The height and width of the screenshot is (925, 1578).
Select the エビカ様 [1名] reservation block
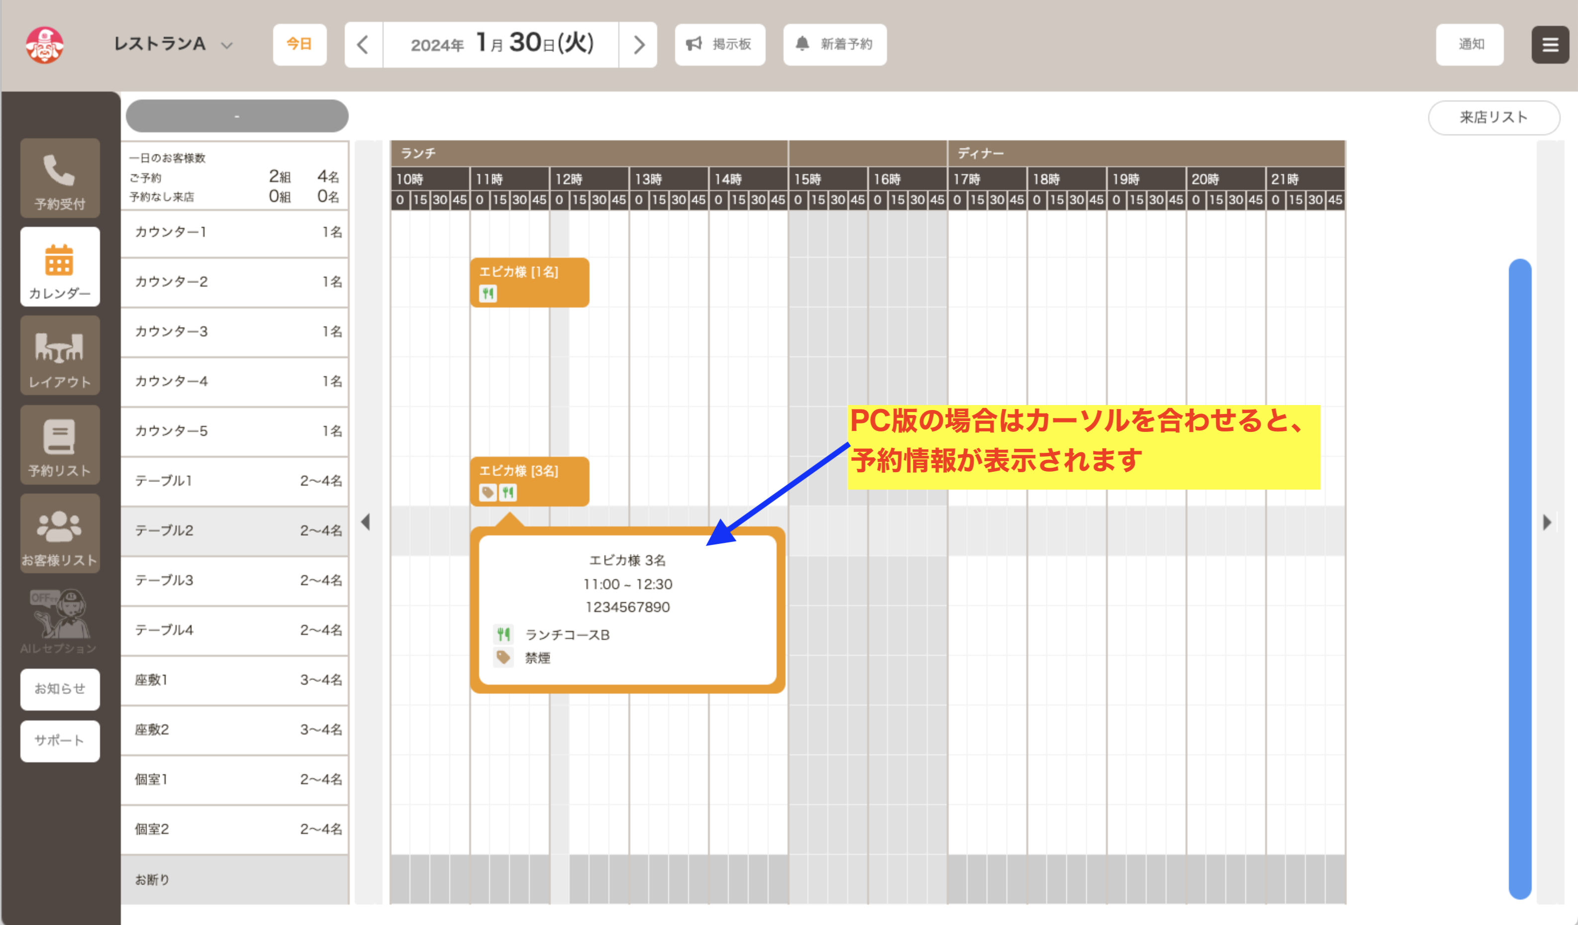[x=529, y=282]
